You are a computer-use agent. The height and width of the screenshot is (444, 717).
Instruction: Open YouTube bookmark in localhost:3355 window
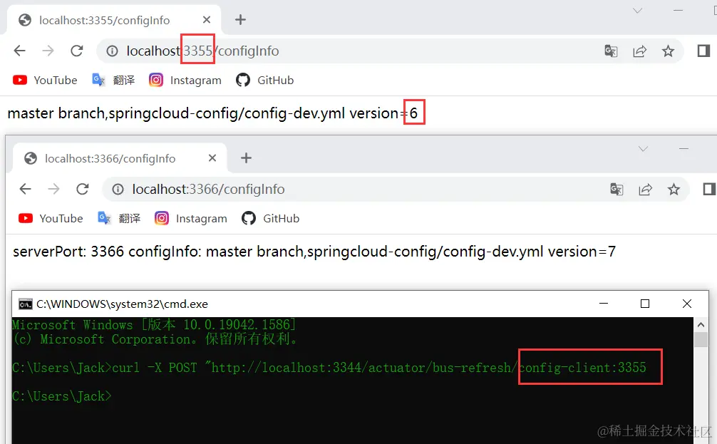45,80
